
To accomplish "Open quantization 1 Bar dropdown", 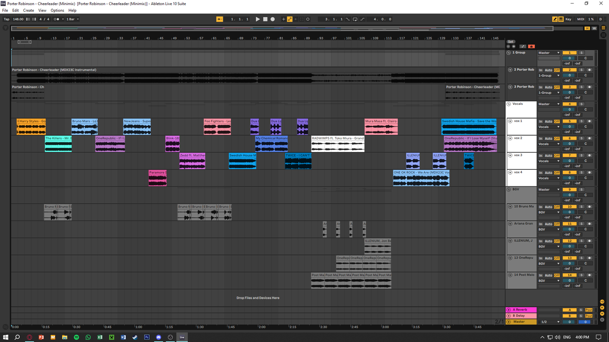I will 73,19.
